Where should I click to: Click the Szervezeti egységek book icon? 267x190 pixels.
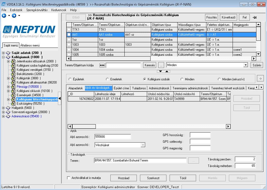[x=8, y=112]
